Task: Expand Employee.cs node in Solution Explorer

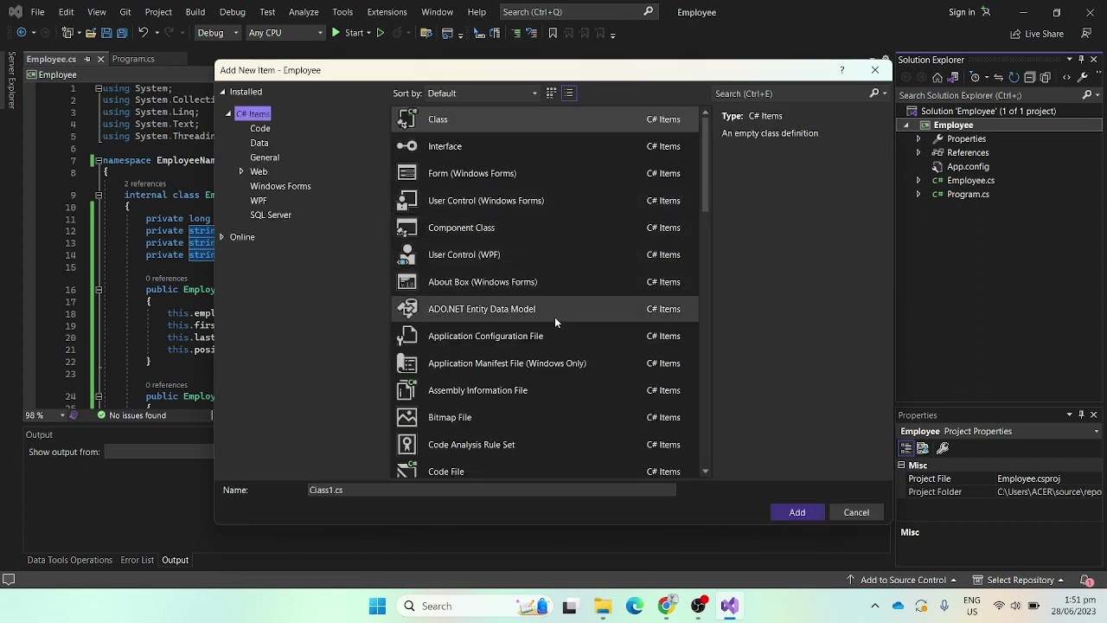Action: point(918,180)
